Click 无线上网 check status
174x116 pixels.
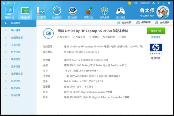pos(79,37)
